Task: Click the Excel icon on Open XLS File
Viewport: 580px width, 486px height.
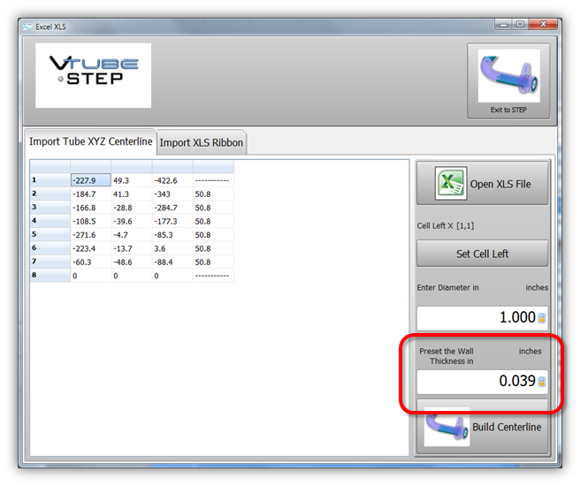Action: 451,184
